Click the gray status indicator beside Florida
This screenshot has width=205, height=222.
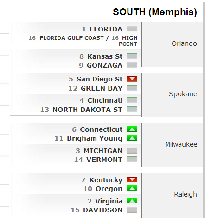coord(132,29)
